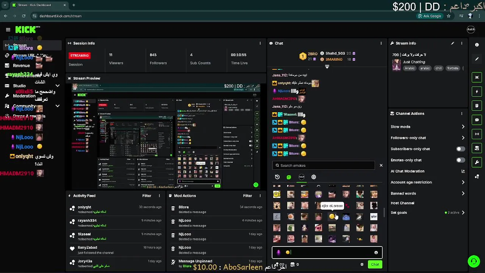The width and height of the screenshot is (485, 273).
Task: Click rayanh334 entry in Activity Feed
Action: tap(116, 223)
